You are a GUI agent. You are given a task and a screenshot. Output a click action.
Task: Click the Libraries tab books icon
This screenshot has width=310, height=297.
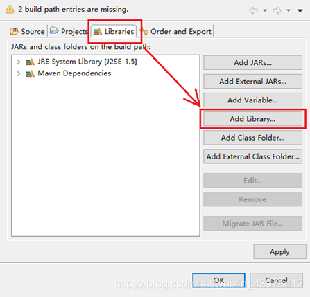tap(98, 31)
